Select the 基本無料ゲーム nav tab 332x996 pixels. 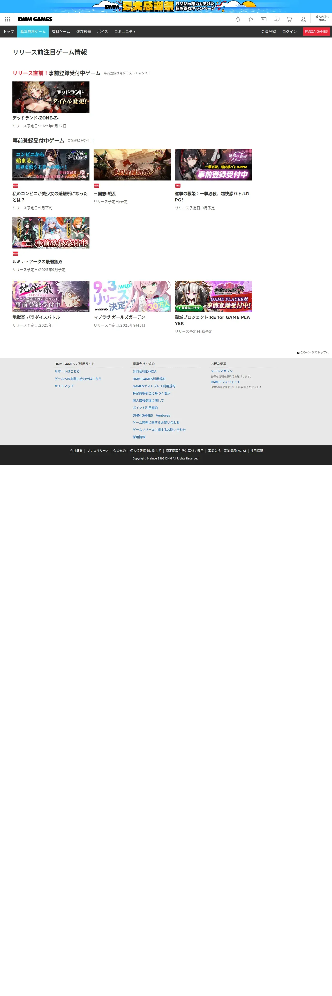tap(33, 32)
